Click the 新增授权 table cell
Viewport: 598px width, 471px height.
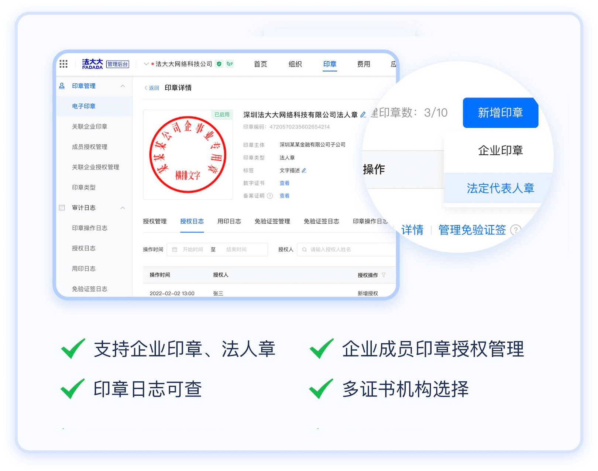[x=368, y=293]
